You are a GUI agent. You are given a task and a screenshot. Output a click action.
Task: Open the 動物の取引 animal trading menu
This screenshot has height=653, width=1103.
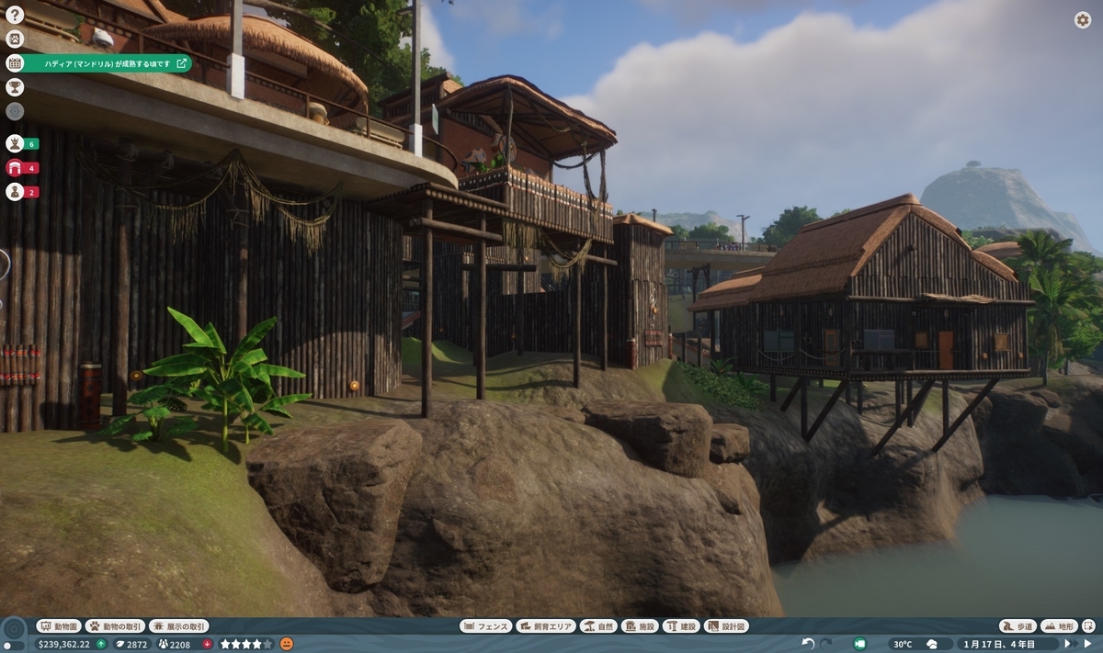(x=115, y=626)
